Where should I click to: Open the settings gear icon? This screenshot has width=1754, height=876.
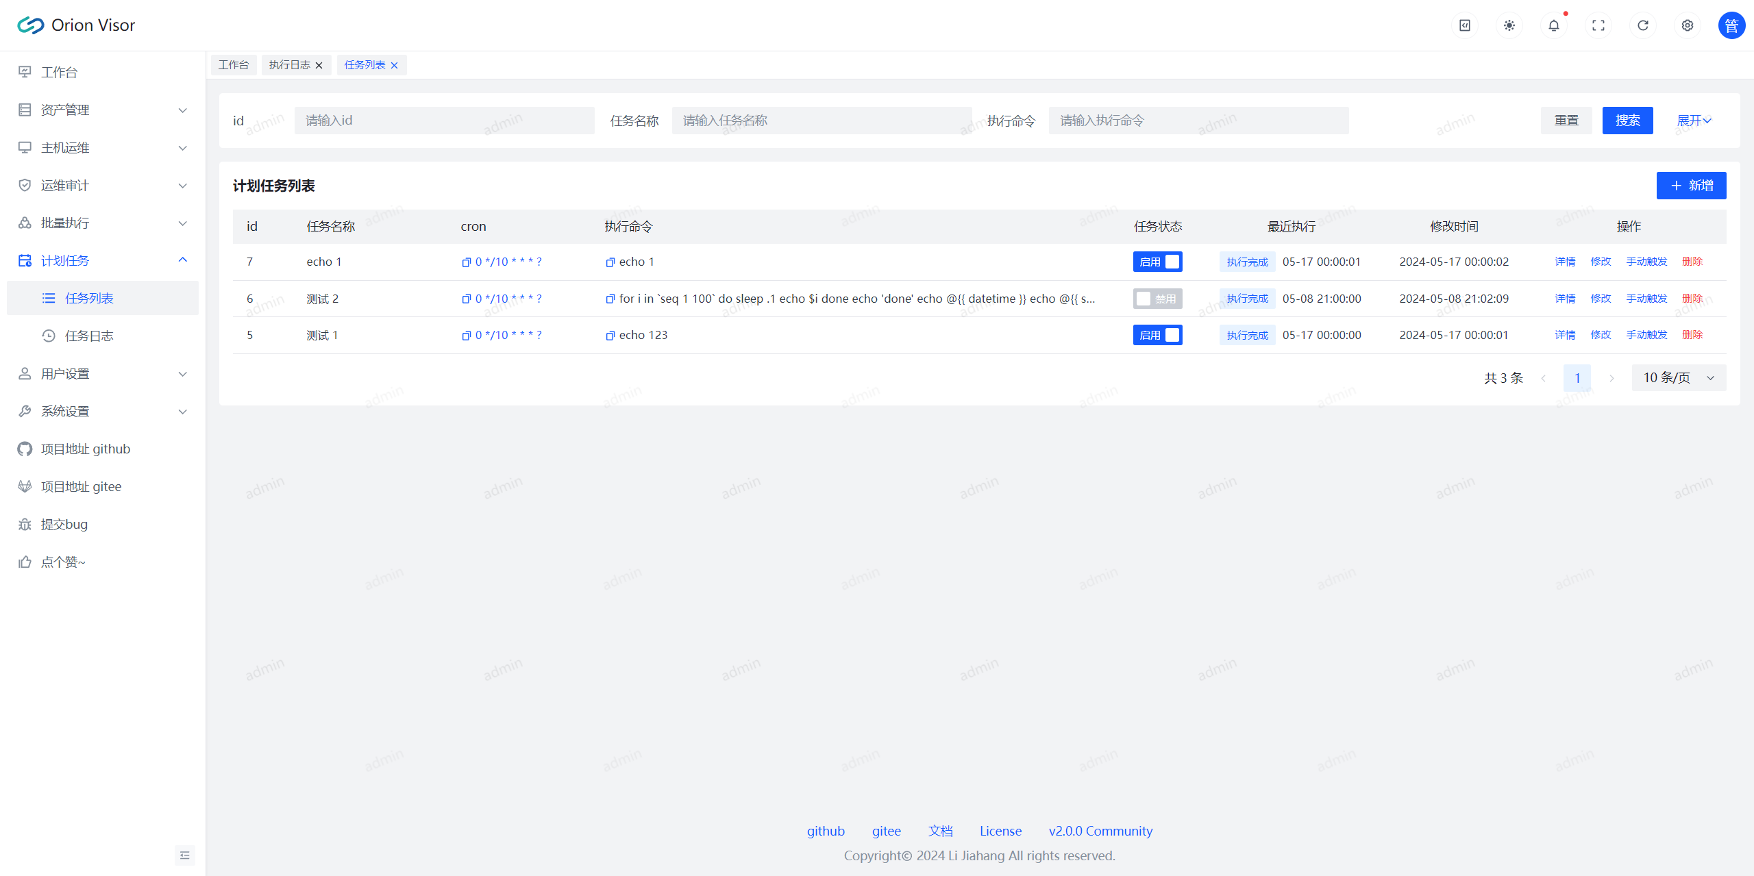(x=1687, y=25)
